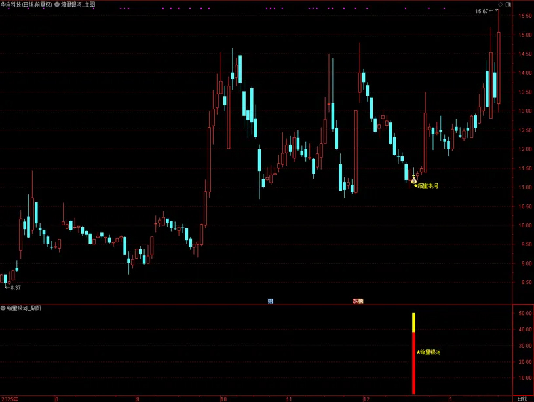Image resolution: width=534 pixels, height=402 pixels.
Task: Click the 8.37 low price label
Action: 16,288
